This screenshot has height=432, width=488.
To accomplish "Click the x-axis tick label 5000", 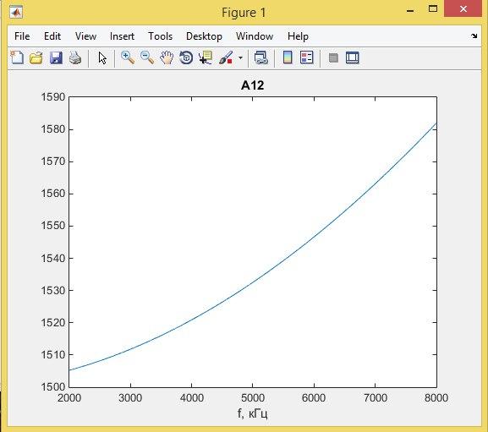I will [x=253, y=398].
